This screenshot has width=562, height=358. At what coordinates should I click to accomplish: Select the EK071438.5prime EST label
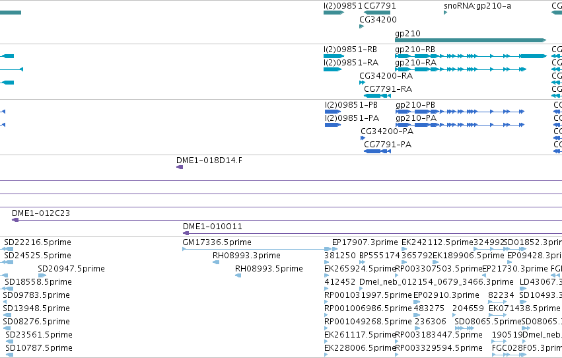524,308
